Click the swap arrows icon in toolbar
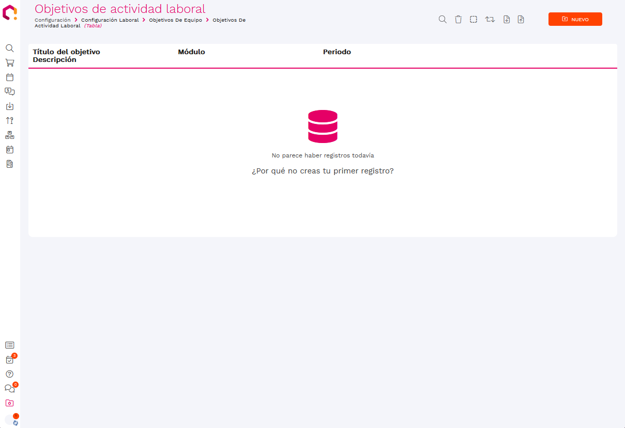625x428 pixels. [x=490, y=19]
